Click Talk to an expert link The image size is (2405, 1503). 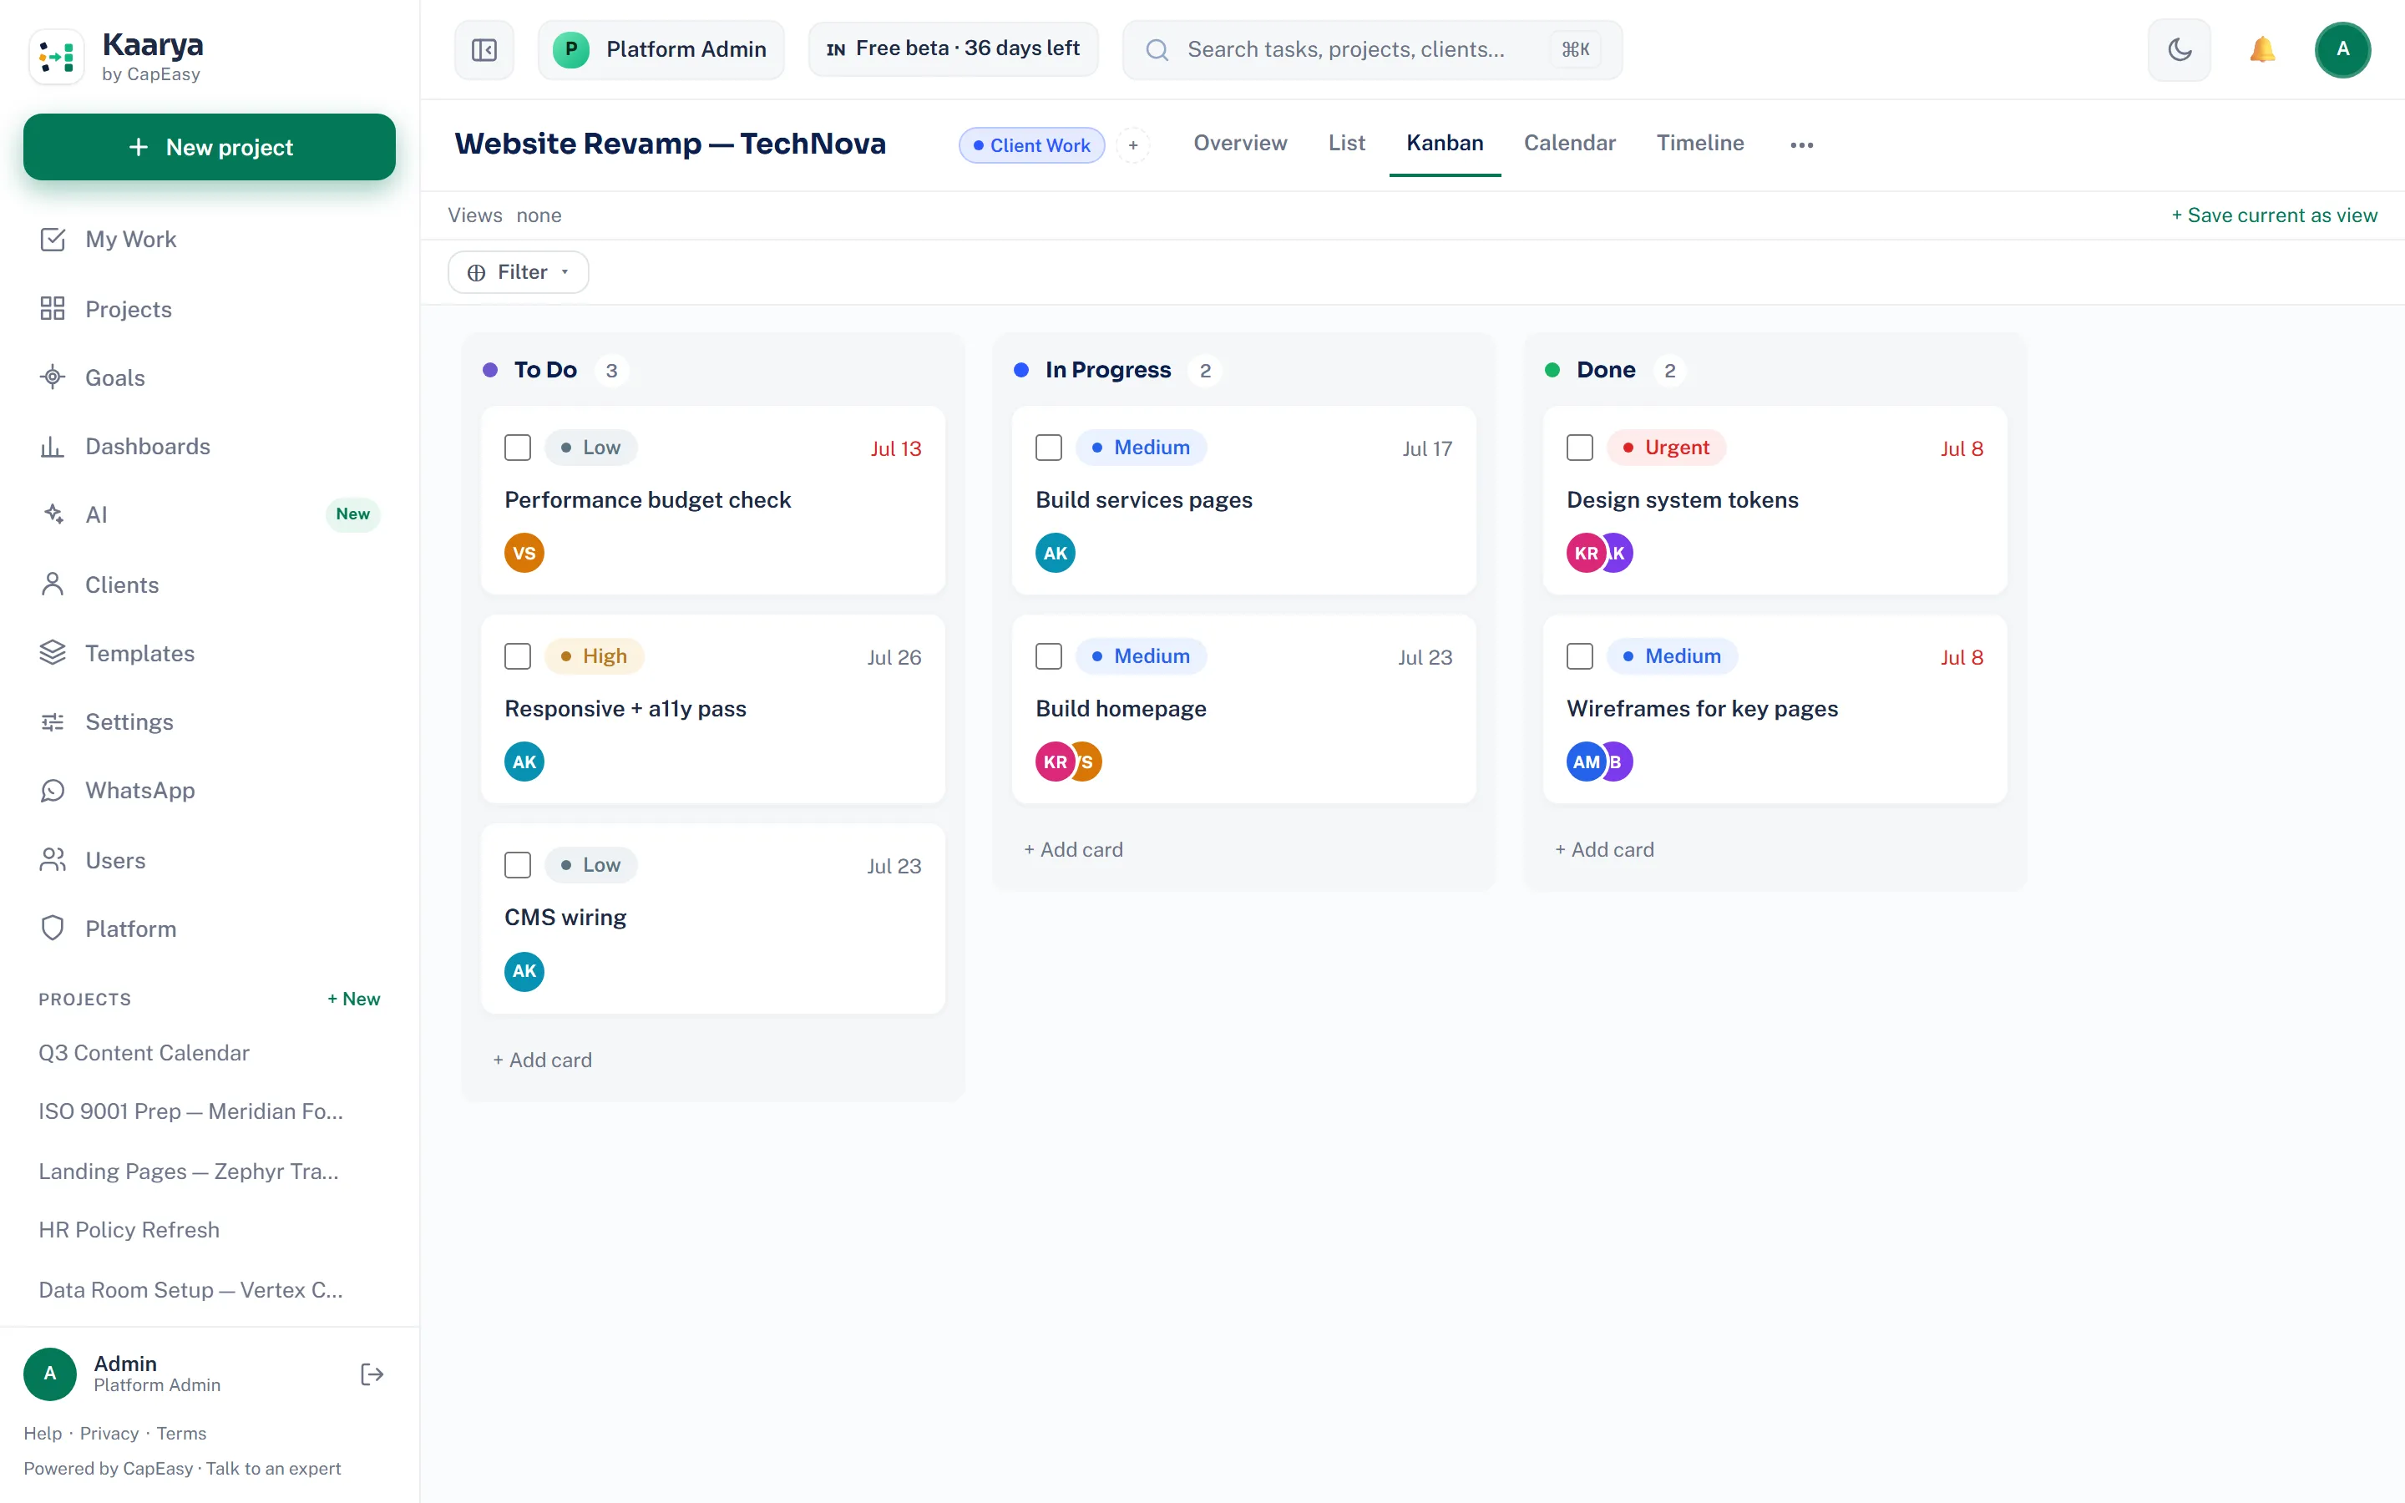click(x=273, y=1468)
